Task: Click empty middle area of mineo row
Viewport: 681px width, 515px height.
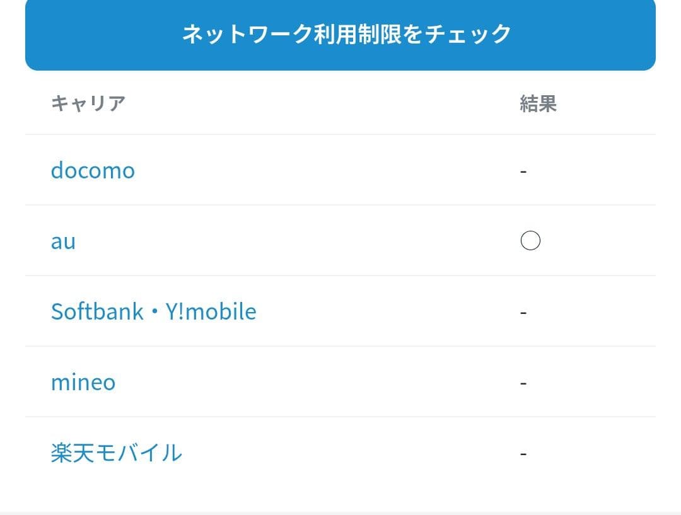Action: point(315,382)
